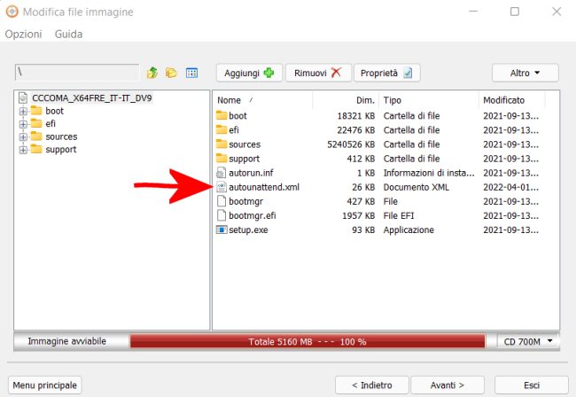
Task: Expand the support folder in tree
Action: pyautogui.click(x=23, y=150)
